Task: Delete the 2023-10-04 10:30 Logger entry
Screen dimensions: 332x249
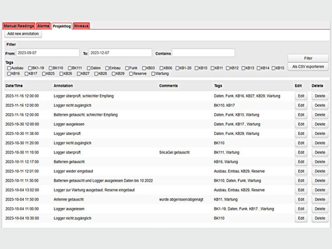Action: (319, 218)
